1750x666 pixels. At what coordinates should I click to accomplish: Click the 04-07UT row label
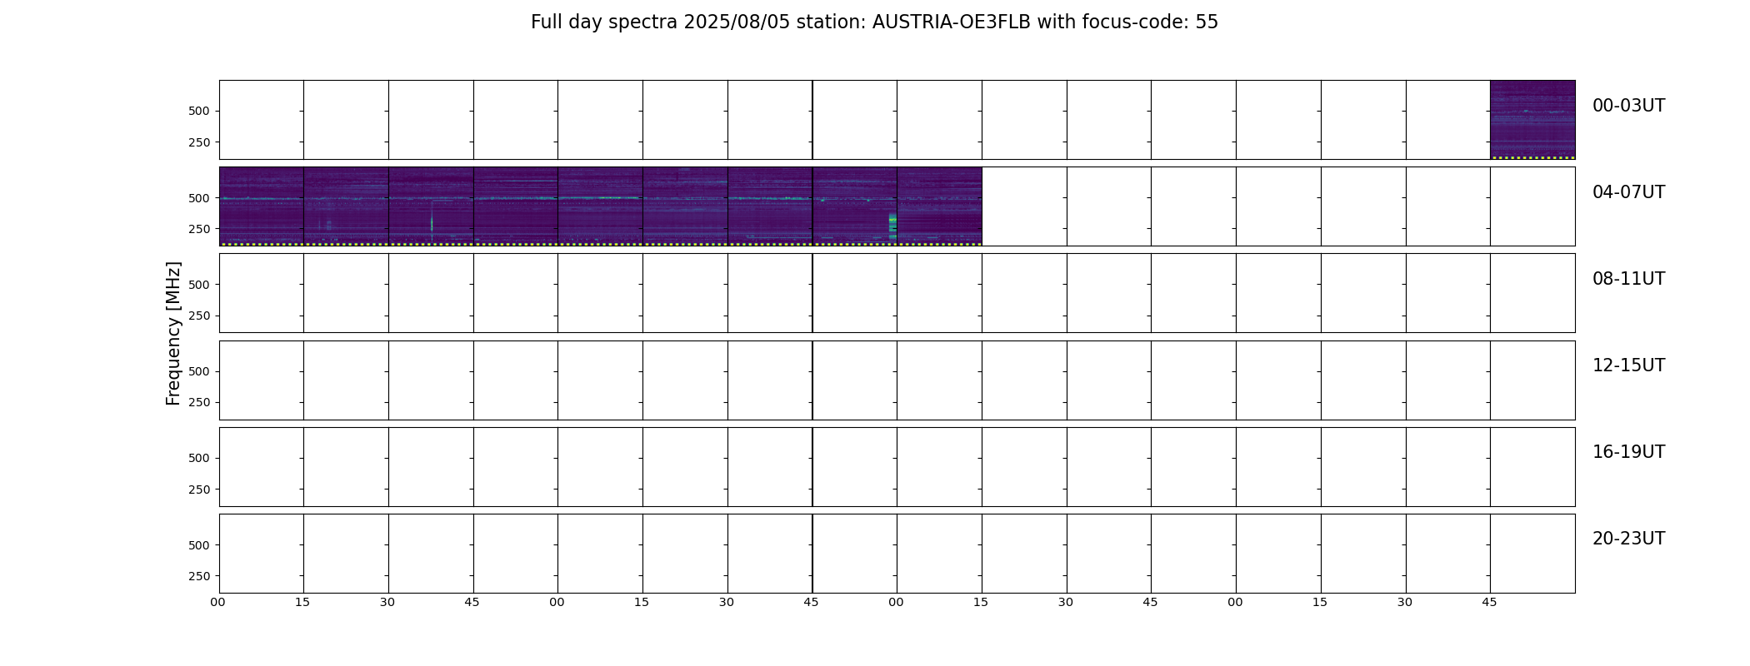[x=1628, y=192]
